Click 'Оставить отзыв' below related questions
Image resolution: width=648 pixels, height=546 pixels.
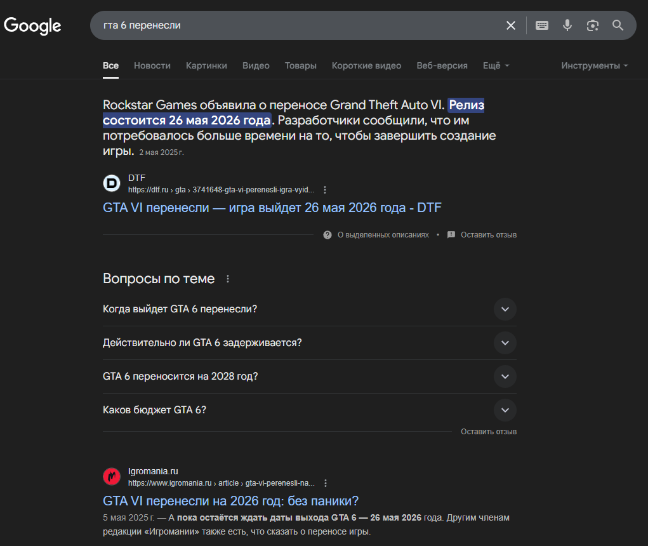point(489,432)
